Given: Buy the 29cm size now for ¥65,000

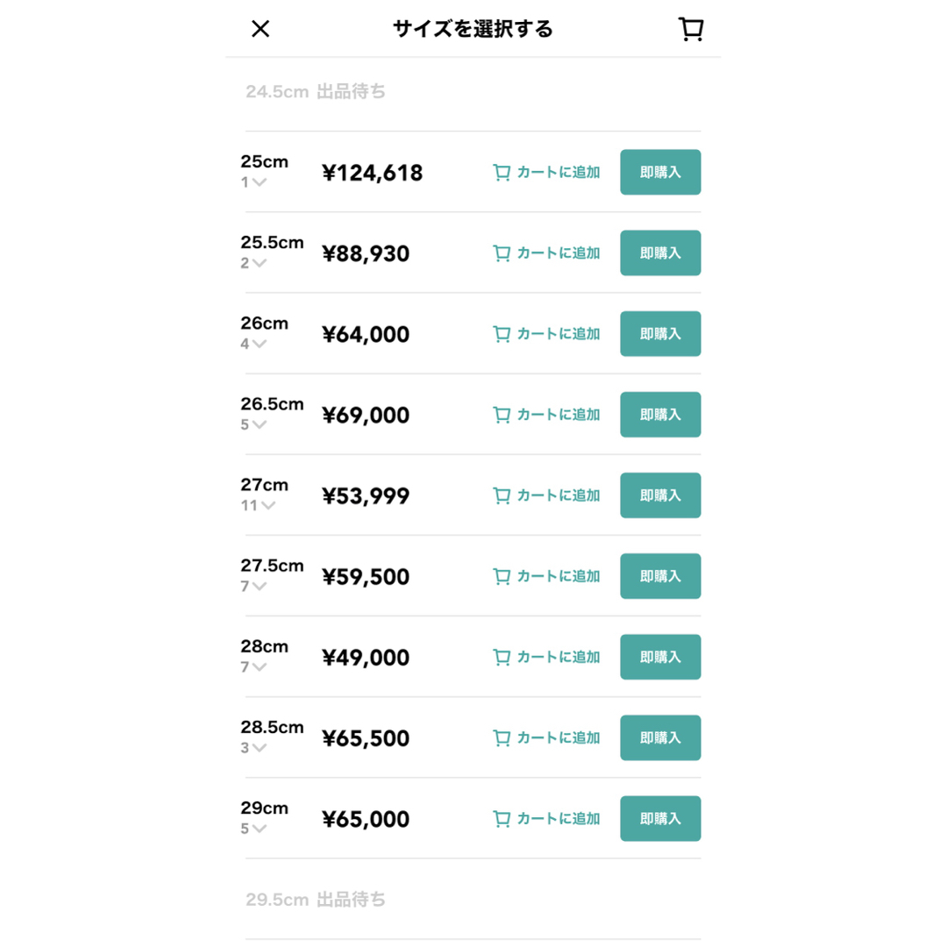Looking at the screenshot, I should coord(660,818).
